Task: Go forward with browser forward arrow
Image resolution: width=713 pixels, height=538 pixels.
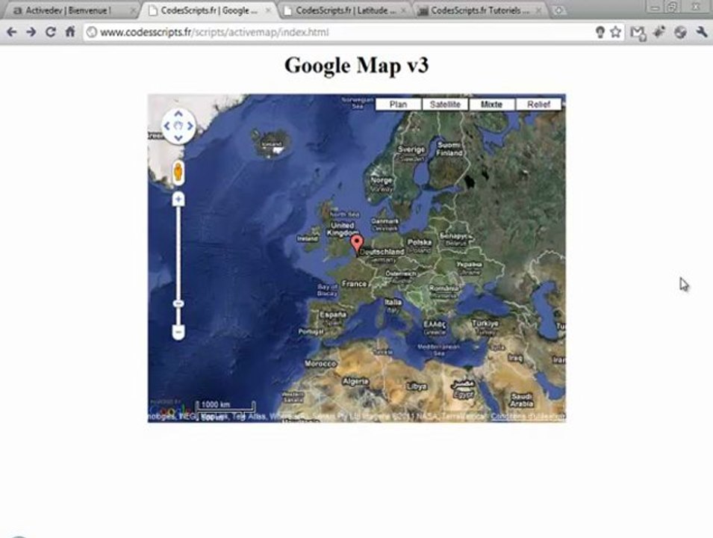Action: (x=31, y=32)
